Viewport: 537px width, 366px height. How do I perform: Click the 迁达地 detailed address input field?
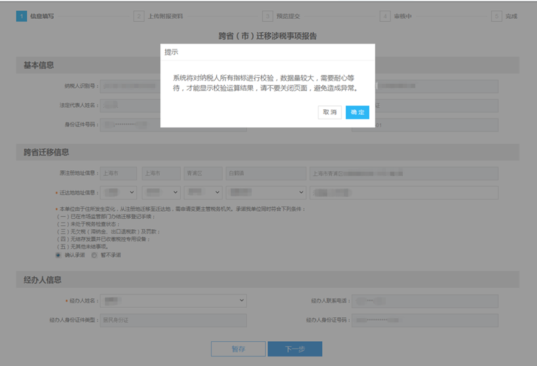403,193
